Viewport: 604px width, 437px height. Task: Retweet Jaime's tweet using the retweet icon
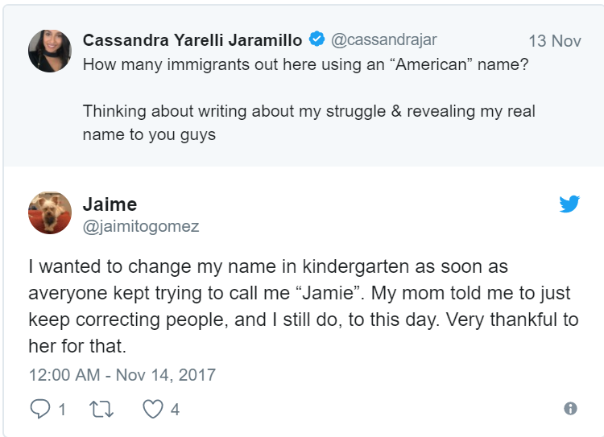[x=101, y=410]
